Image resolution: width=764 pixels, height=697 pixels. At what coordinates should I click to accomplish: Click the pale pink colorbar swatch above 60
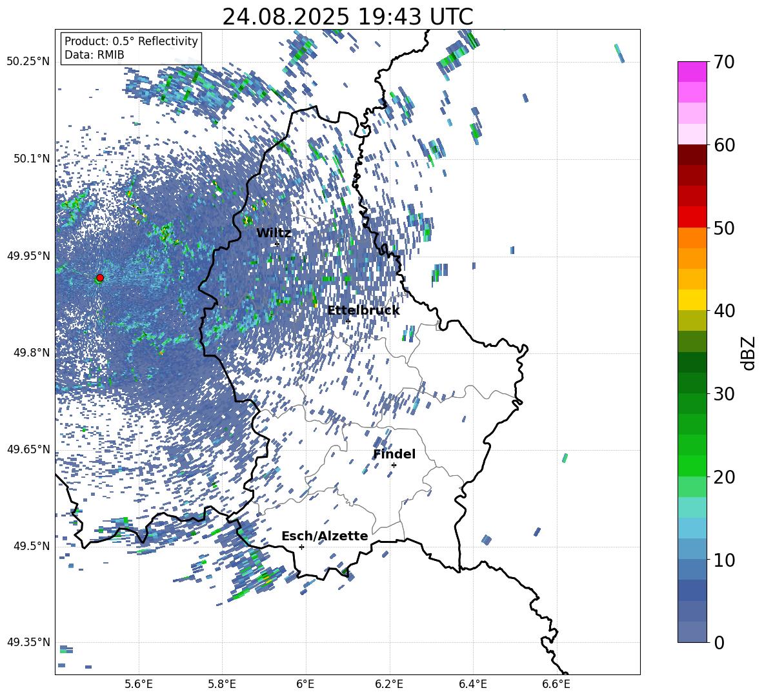692,134
